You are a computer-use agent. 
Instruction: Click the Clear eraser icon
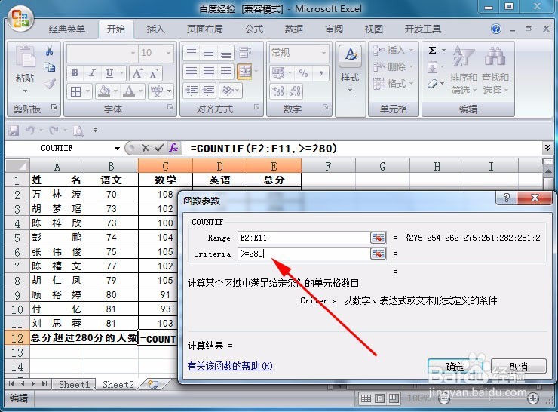[432, 84]
